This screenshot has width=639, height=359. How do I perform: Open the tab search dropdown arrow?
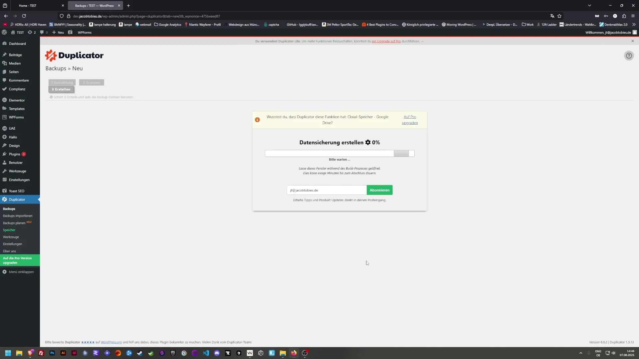coord(589,5)
